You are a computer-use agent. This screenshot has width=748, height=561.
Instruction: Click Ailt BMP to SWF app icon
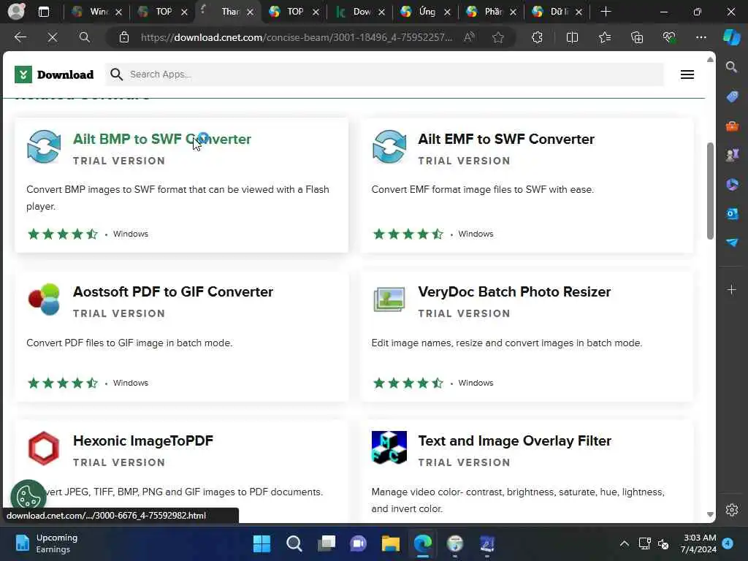coord(44,147)
